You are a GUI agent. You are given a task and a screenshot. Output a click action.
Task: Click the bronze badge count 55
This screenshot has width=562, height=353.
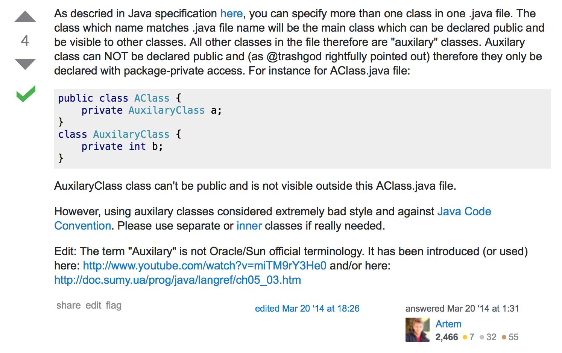point(510,337)
